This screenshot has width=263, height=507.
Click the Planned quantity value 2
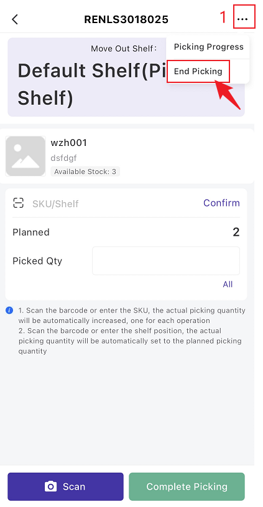(236, 232)
